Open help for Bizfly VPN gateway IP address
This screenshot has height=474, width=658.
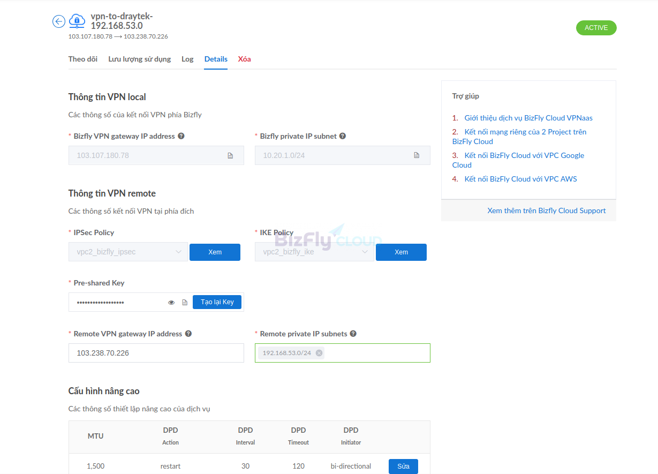click(181, 136)
